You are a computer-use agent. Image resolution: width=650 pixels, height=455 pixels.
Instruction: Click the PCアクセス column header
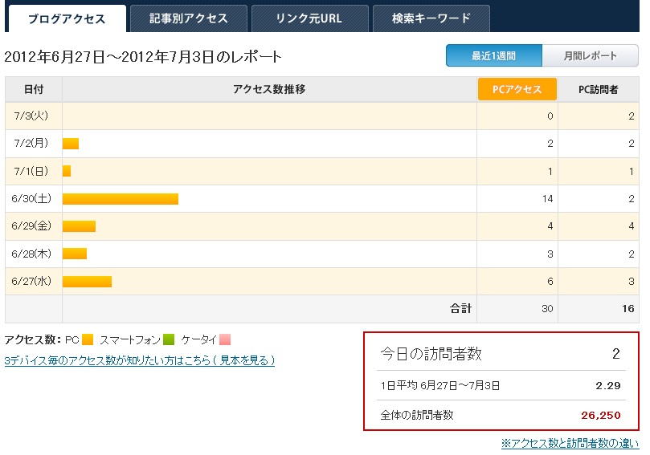pos(517,89)
